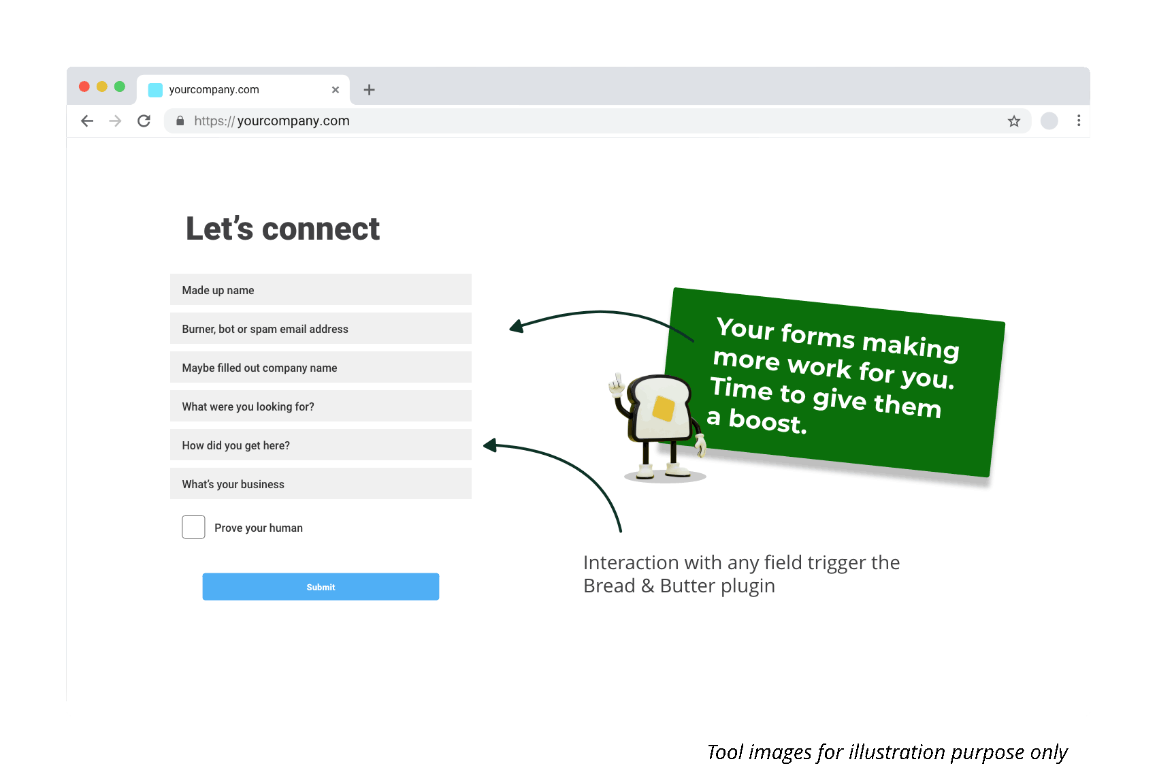Focus the What's your business field

(x=321, y=483)
